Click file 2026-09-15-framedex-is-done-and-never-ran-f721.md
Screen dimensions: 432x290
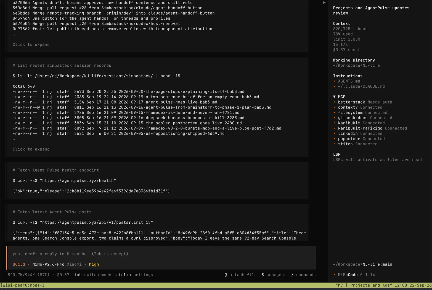click(x=179, y=113)
